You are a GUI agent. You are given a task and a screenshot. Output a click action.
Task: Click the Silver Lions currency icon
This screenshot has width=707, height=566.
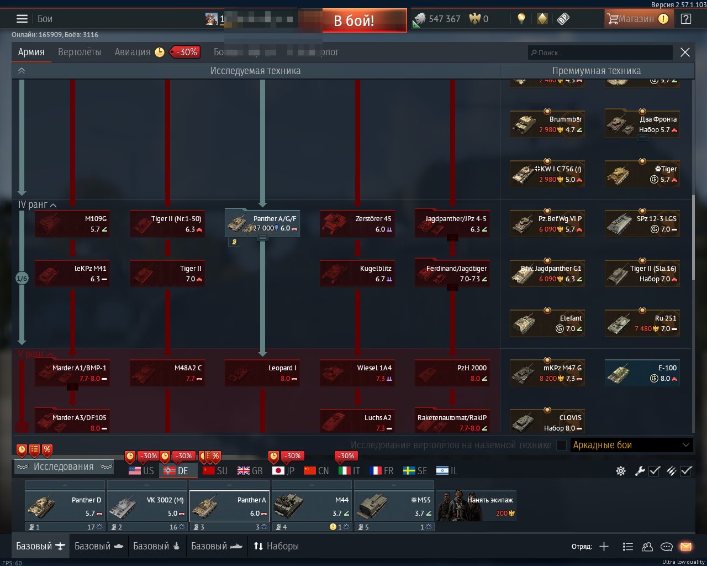tap(419, 19)
